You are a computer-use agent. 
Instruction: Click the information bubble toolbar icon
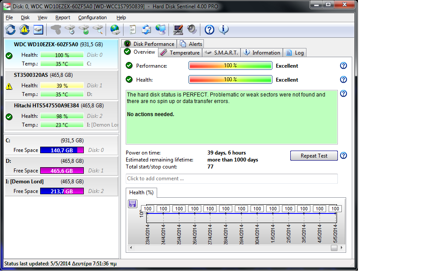223,30
